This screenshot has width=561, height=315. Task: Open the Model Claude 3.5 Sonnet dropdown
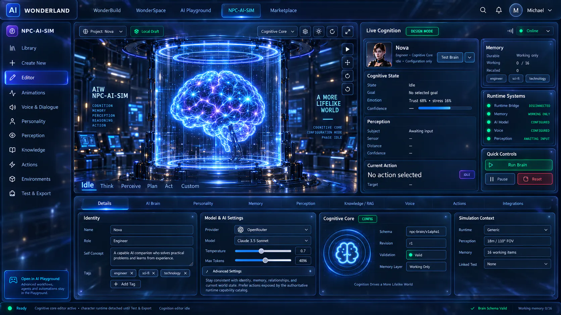click(273, 241)
